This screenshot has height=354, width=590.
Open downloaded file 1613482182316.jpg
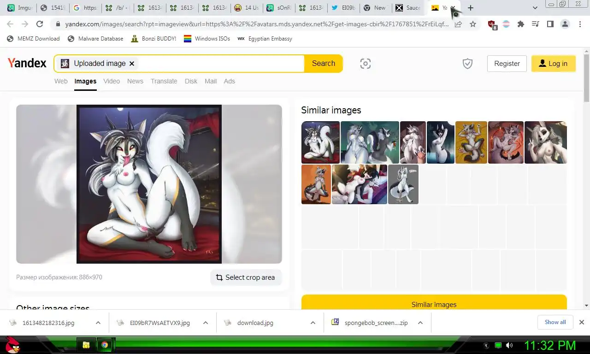click(48, 323)
